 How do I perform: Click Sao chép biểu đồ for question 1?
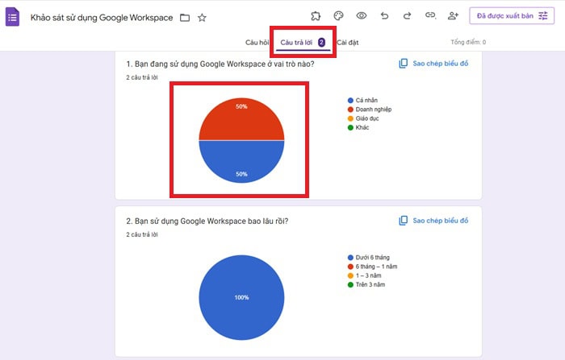tap(433, 64)
